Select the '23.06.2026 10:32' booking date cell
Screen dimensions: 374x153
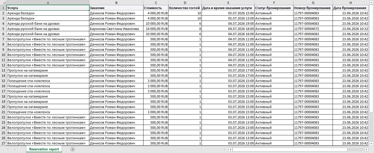pos(351,29)
